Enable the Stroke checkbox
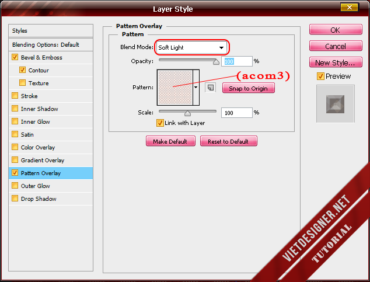Viewport: 370px width, 282px height. (x=15, y=96)
